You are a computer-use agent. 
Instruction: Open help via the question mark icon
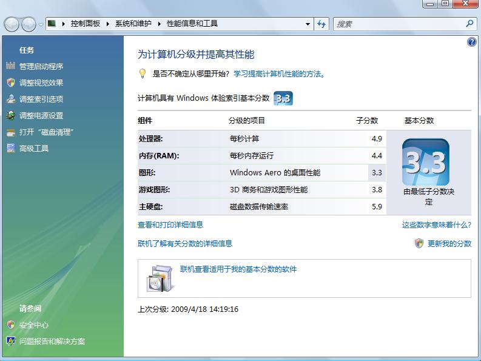(471, 42)
